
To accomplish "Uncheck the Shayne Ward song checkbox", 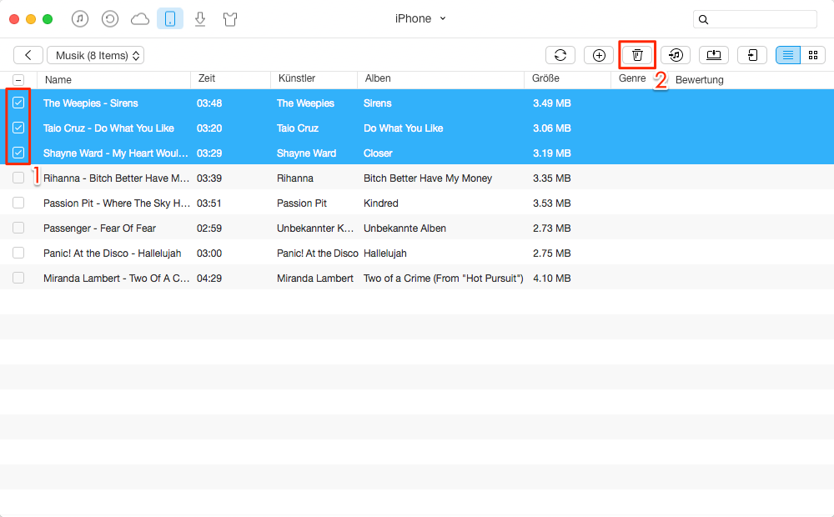I will tap(18, 153).
